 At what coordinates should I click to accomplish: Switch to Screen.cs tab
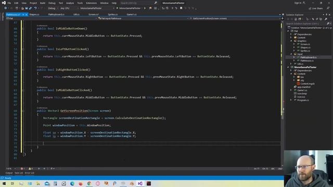[94, 15]
